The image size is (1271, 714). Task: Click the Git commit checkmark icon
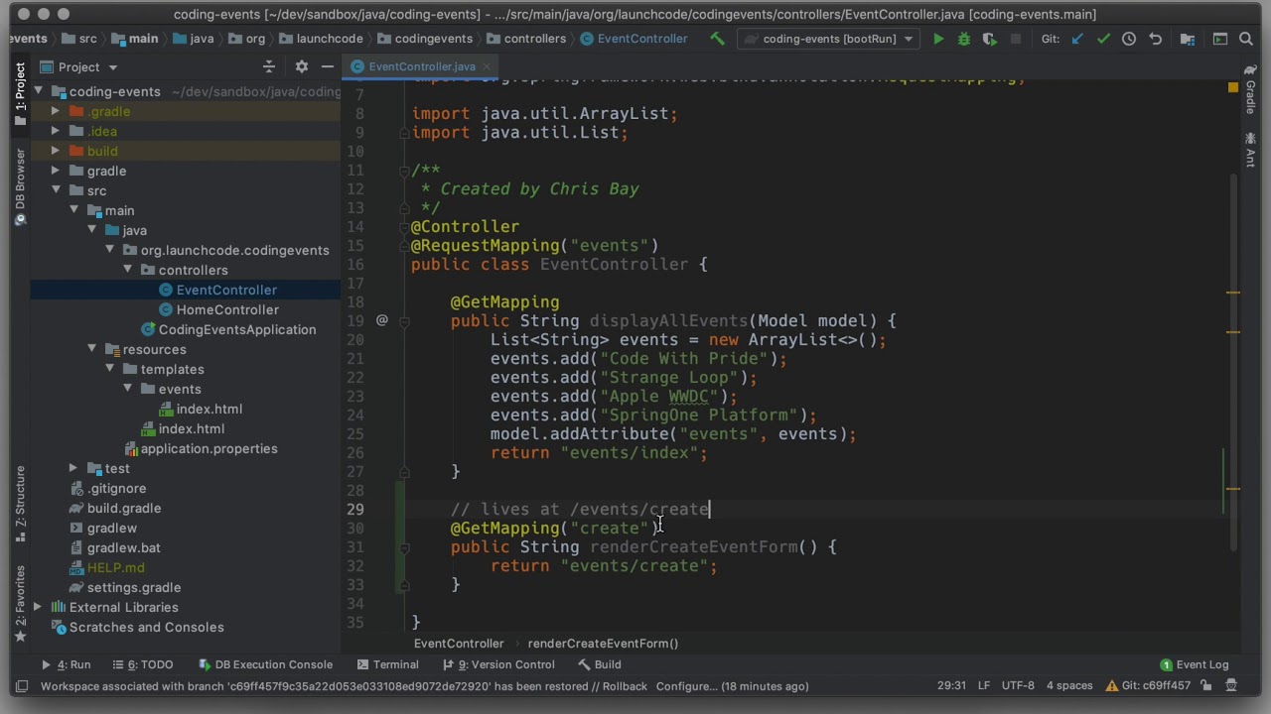point(1103,39)
